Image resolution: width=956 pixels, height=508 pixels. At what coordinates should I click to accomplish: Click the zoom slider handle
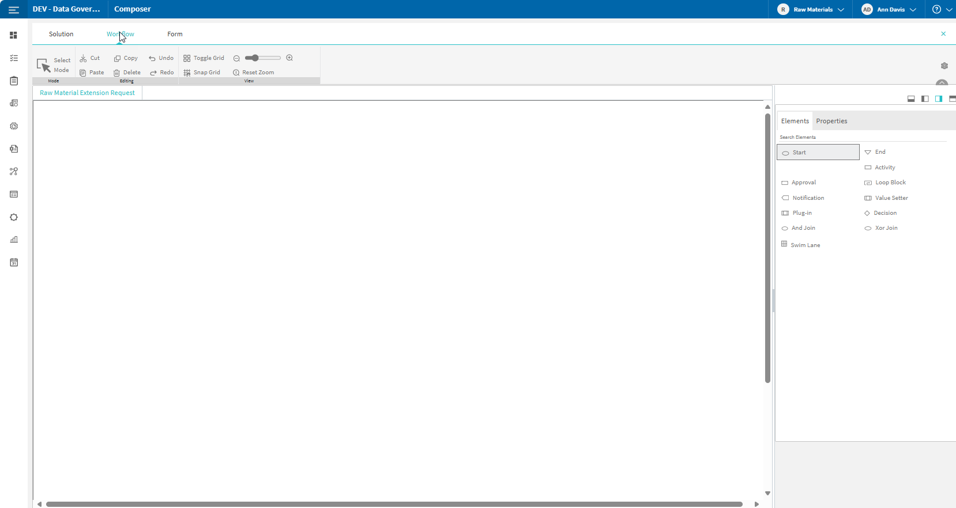tap(255, 58)
